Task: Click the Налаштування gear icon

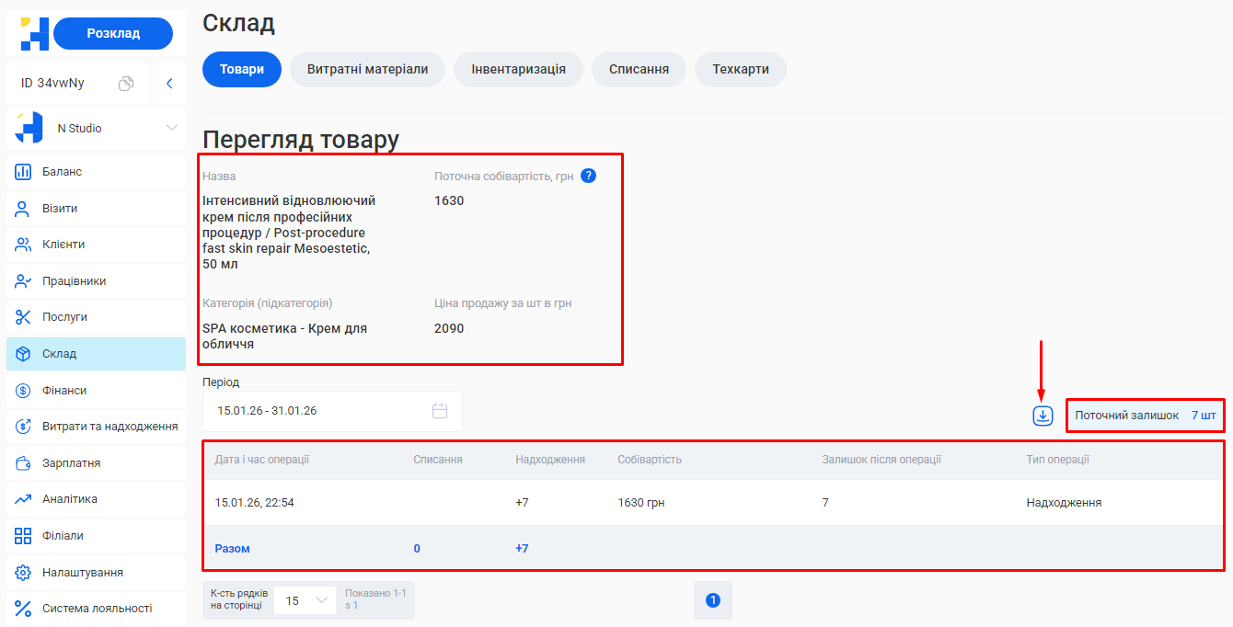Action: [x=23, y=573]
